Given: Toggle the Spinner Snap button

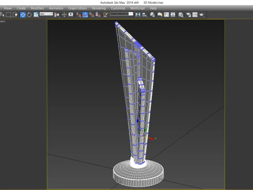Looking at the screenshot, I should click(98, 15).
